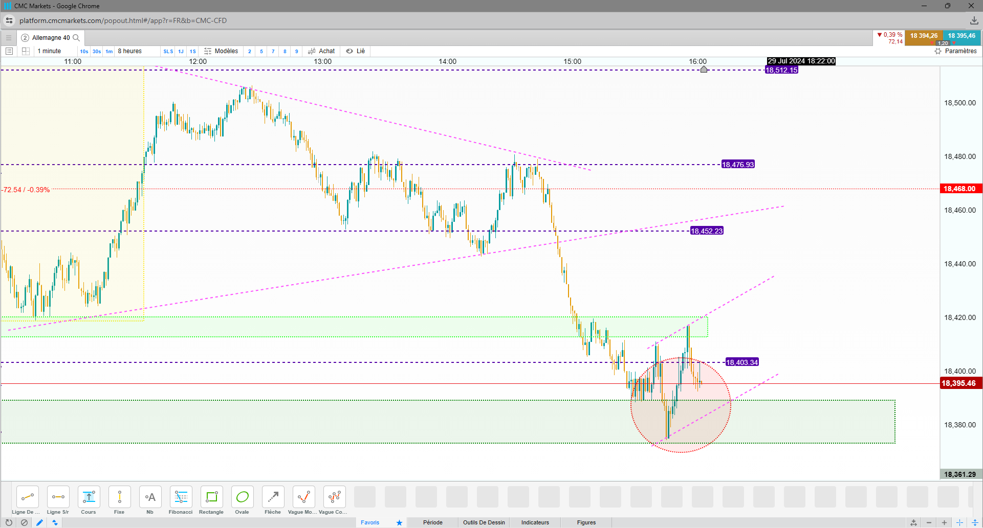
Task: Toggle the crosshair cursor icon
Action: point(960,522)
